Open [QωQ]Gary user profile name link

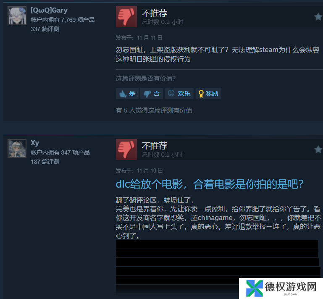[x=49, y=10]
